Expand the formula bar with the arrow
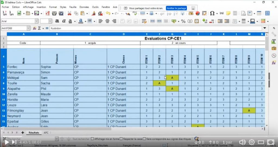This screenshot has height=147, width=278. (x=265, y=28)
